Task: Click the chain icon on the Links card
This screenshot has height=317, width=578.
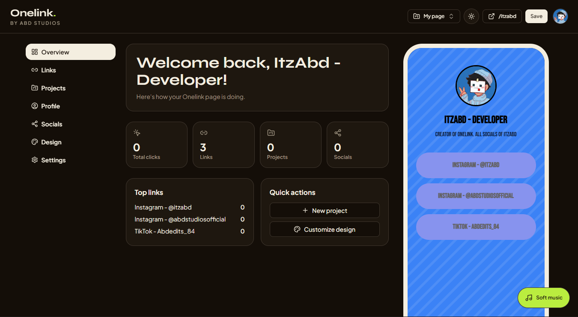Action: coord(204,133)
